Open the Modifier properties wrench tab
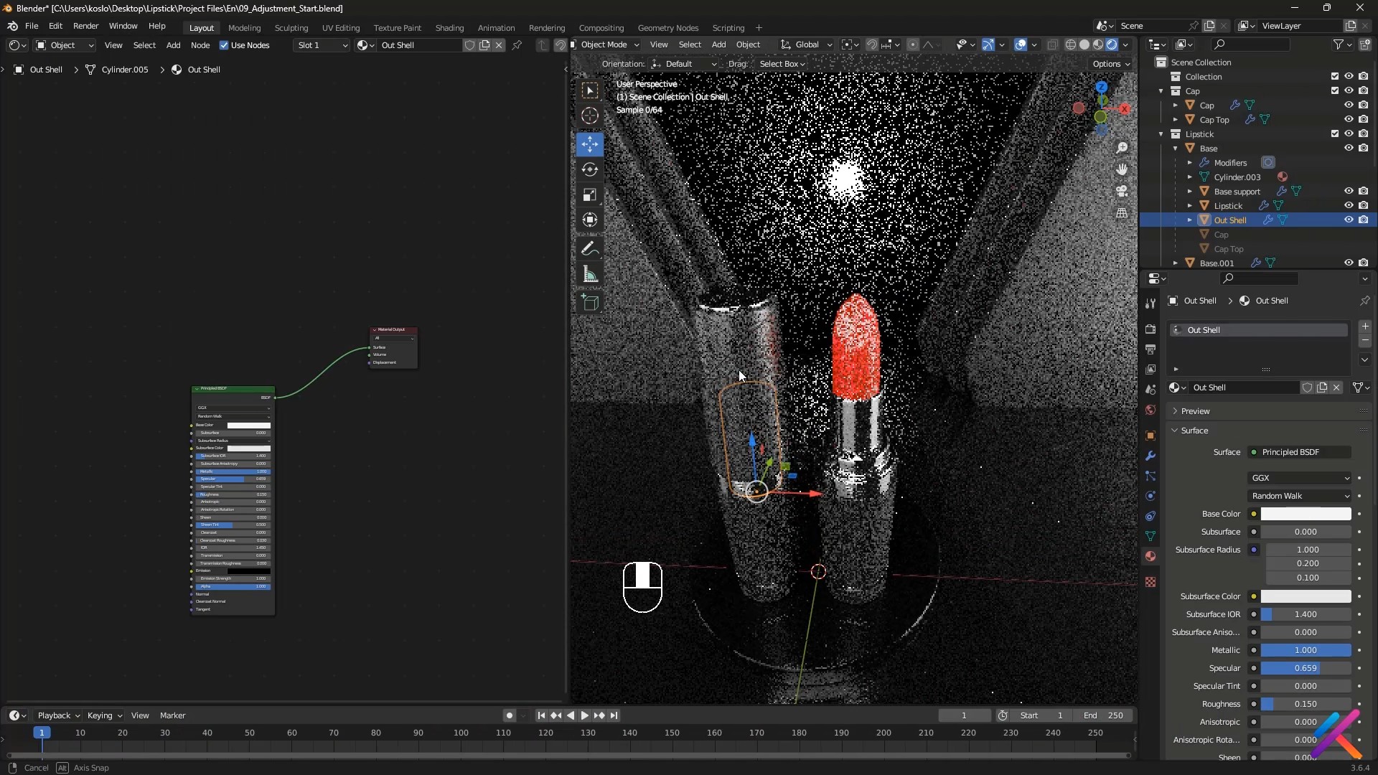Image resolution: width=1378 pixels, height=775 pixels. 1150,456
